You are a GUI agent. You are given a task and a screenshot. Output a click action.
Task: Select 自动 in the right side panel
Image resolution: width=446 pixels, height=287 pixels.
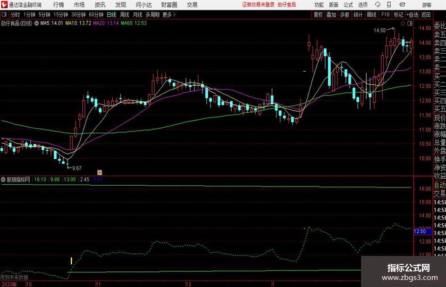[440, 185]
